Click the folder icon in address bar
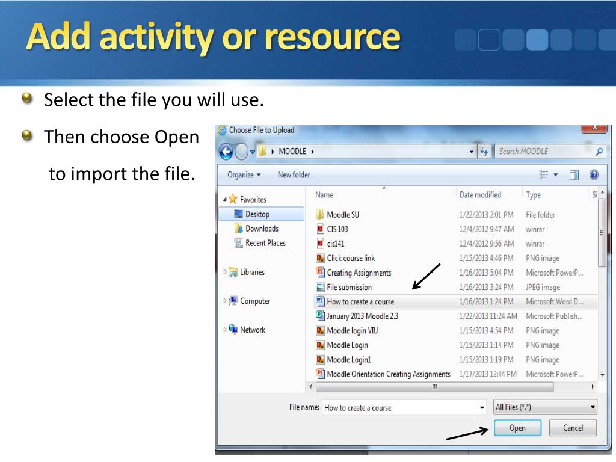The image size is (616, 462). 263,151
